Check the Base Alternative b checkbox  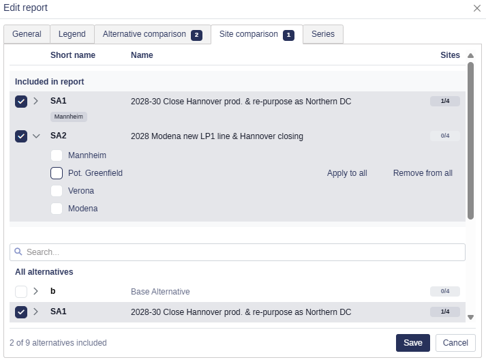[x=21, y=291]
